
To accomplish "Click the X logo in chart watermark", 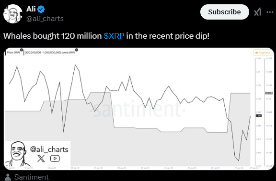I will (x=41, y=159).
